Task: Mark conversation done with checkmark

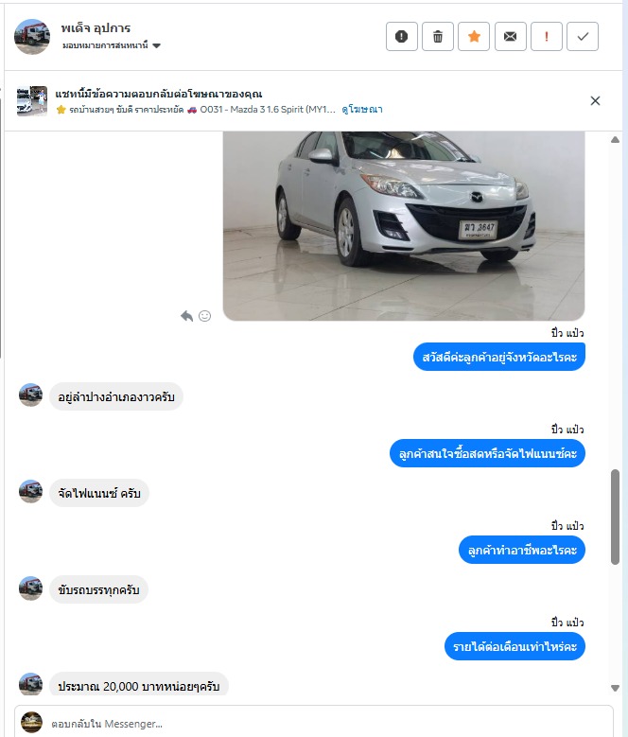Action: (x=583, y=36)
